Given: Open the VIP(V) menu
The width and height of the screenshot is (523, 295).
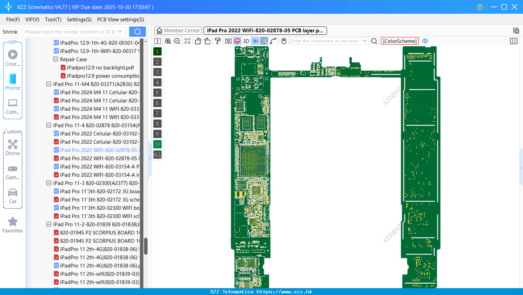Looking at the screenshot, I should click(x=32, y=20).
